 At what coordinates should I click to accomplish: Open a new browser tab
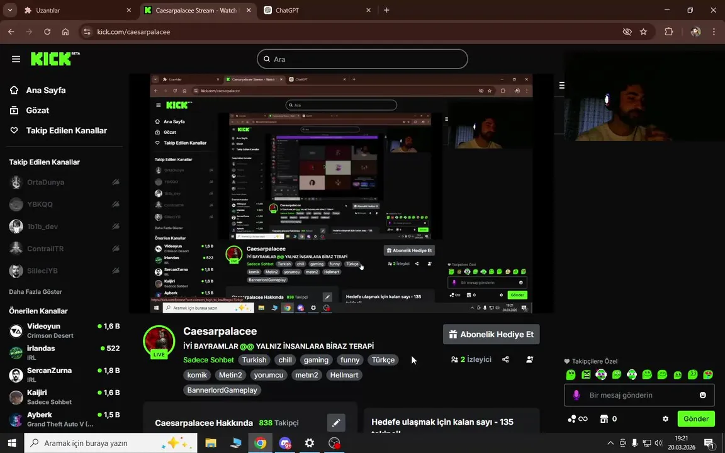[386, 10]
